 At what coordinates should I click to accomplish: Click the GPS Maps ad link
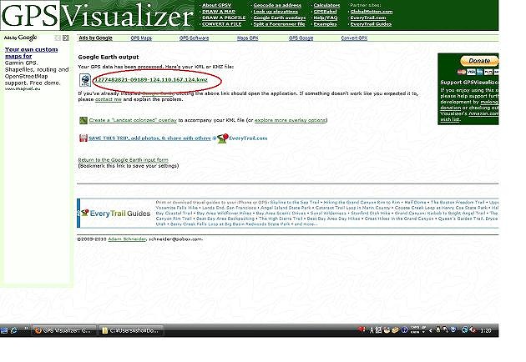click(141, 38)
